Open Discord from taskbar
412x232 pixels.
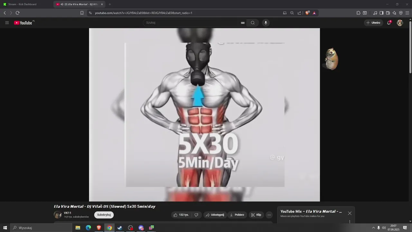[x=141, y=228]
